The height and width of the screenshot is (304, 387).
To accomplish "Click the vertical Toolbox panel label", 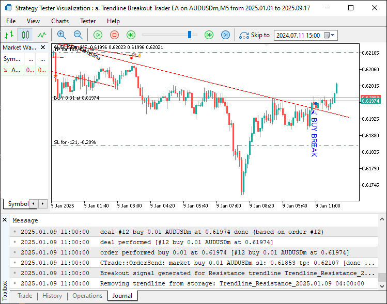I will (x=5, y=291).
